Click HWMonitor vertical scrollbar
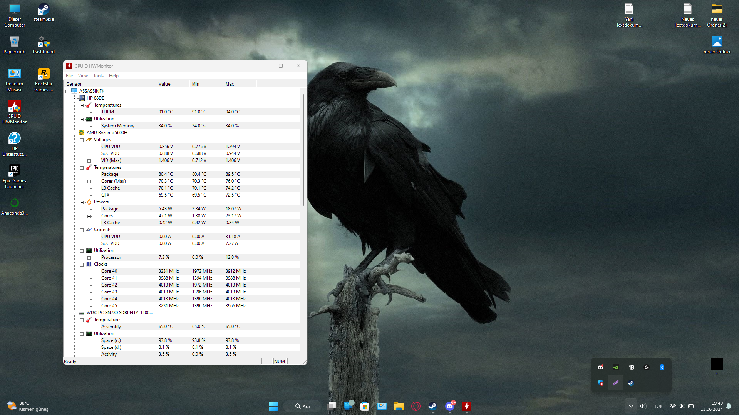This screenshot has width=739, height=415. click(303, 150)
